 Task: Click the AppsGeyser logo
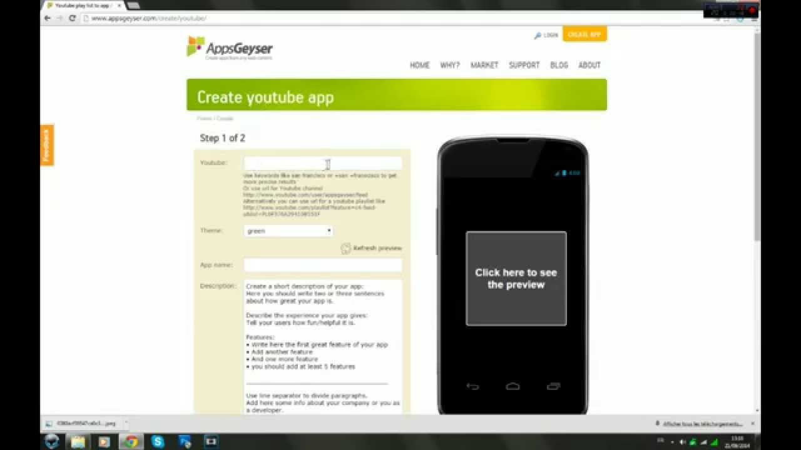click(230, 48)
